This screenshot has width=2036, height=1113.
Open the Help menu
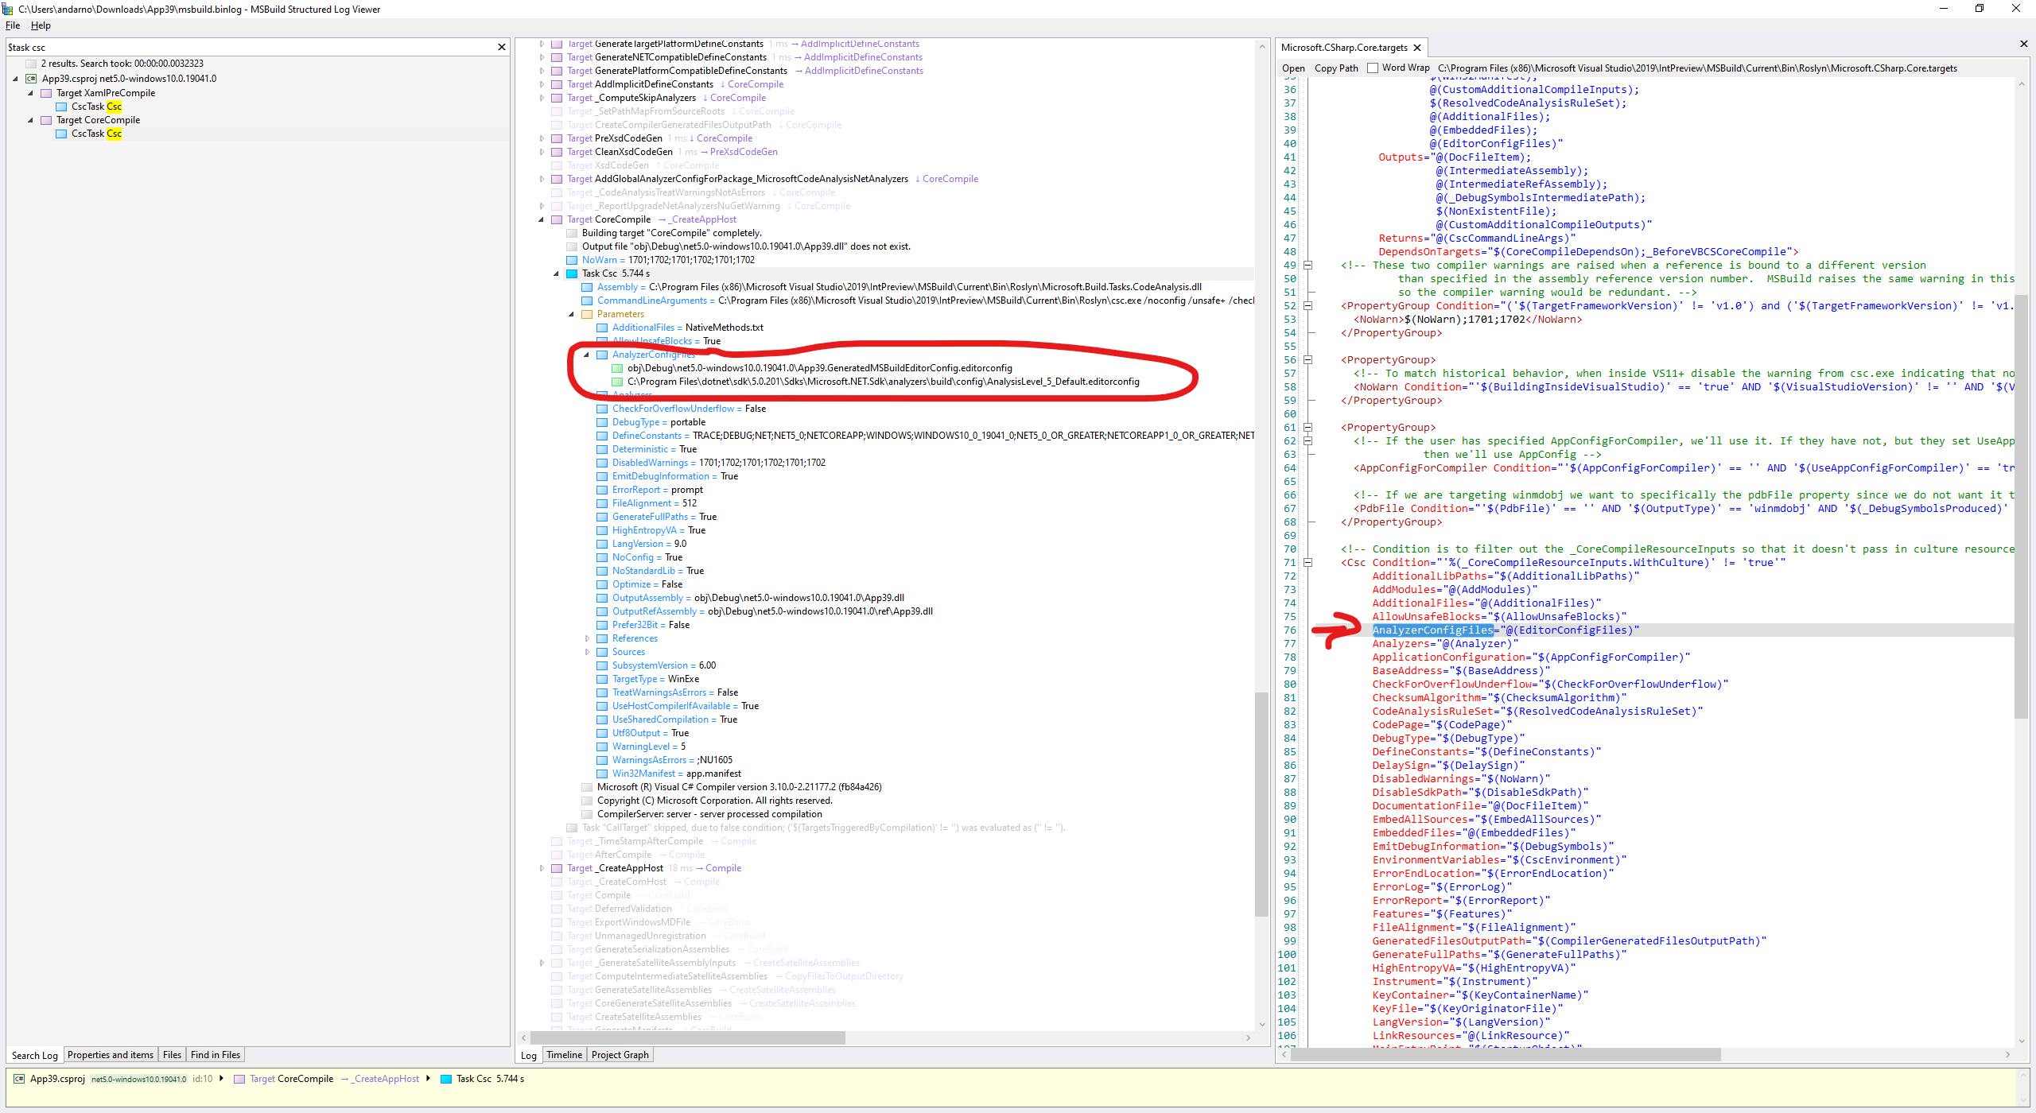pyautogui.click(x=41, y=25)
